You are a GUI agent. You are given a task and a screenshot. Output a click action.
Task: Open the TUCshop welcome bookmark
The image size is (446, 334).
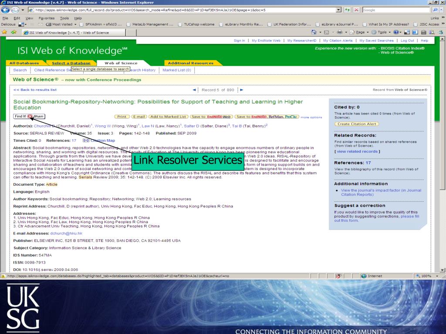point(196,24)
